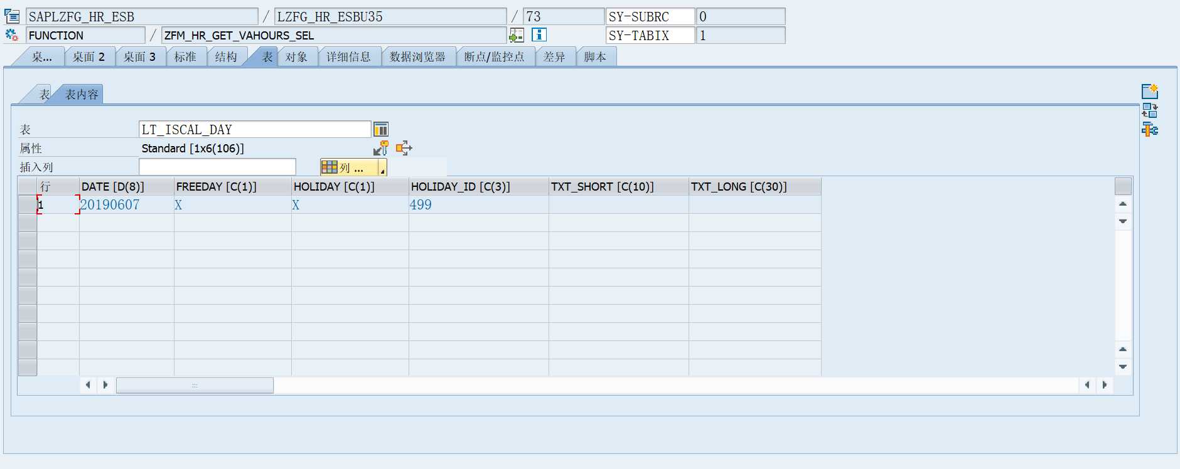Click the SY-SUBRC variable field

click(650, 16)
